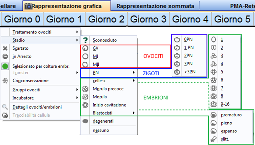Choose the 8-cell embryo icon
This screenshot has width=255, height=145.
(213, 96)
